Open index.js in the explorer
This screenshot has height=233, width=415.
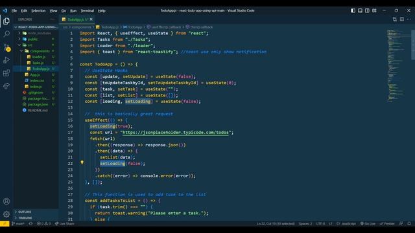36,87
